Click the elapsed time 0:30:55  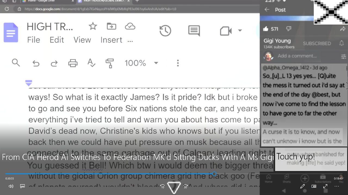click(10, 178)
